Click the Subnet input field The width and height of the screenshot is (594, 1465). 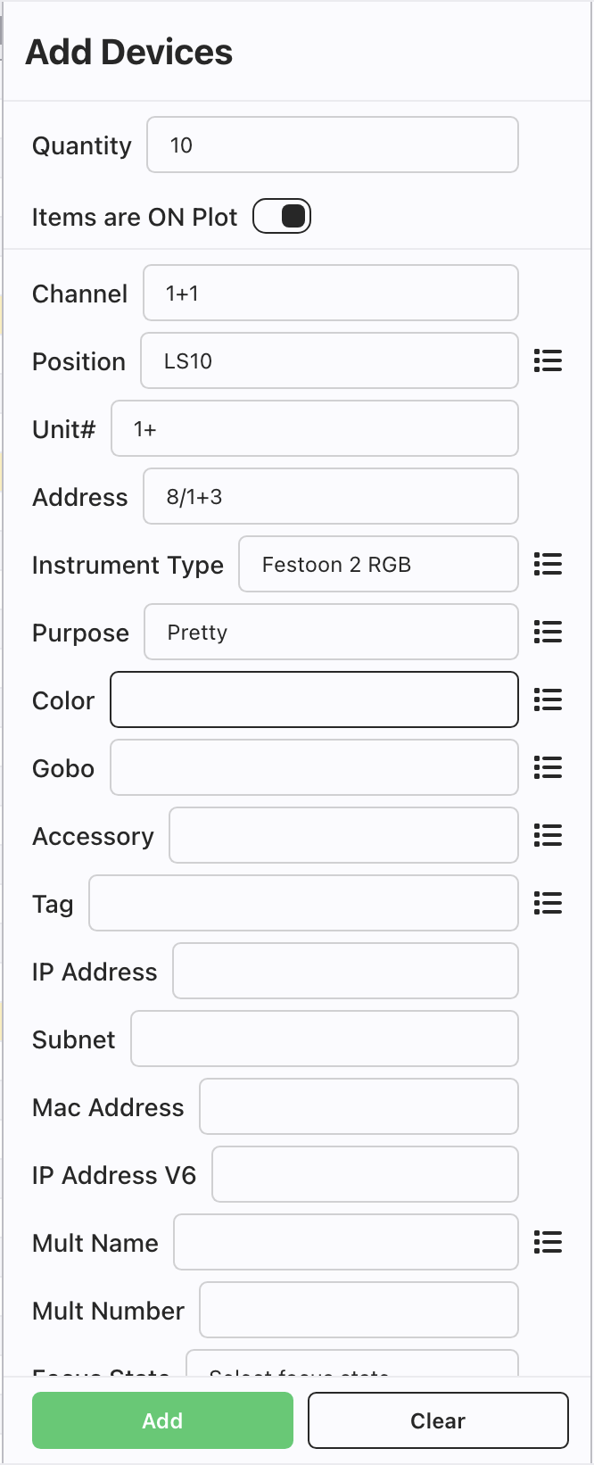(325, 1039)
